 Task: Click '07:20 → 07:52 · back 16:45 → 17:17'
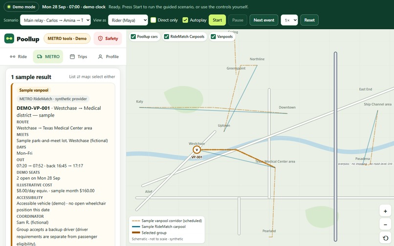click(x=50, y=165)
